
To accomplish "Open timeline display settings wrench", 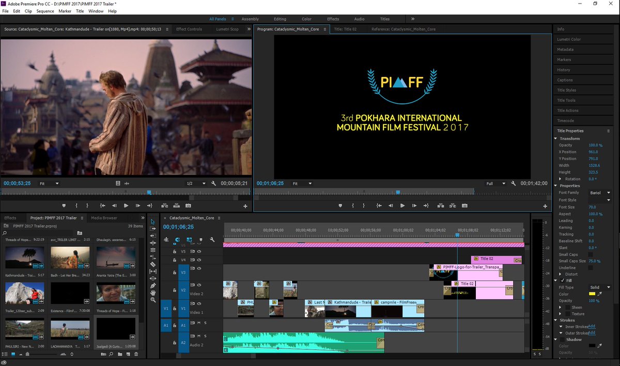I will pos(212,240).
